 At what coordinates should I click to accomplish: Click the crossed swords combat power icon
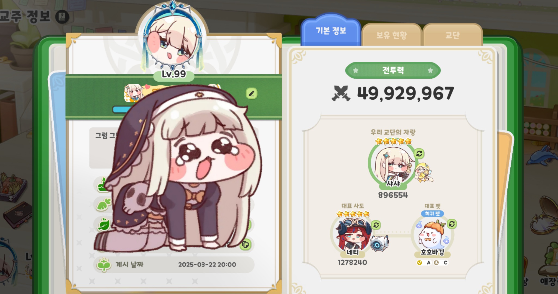point(341,93)
